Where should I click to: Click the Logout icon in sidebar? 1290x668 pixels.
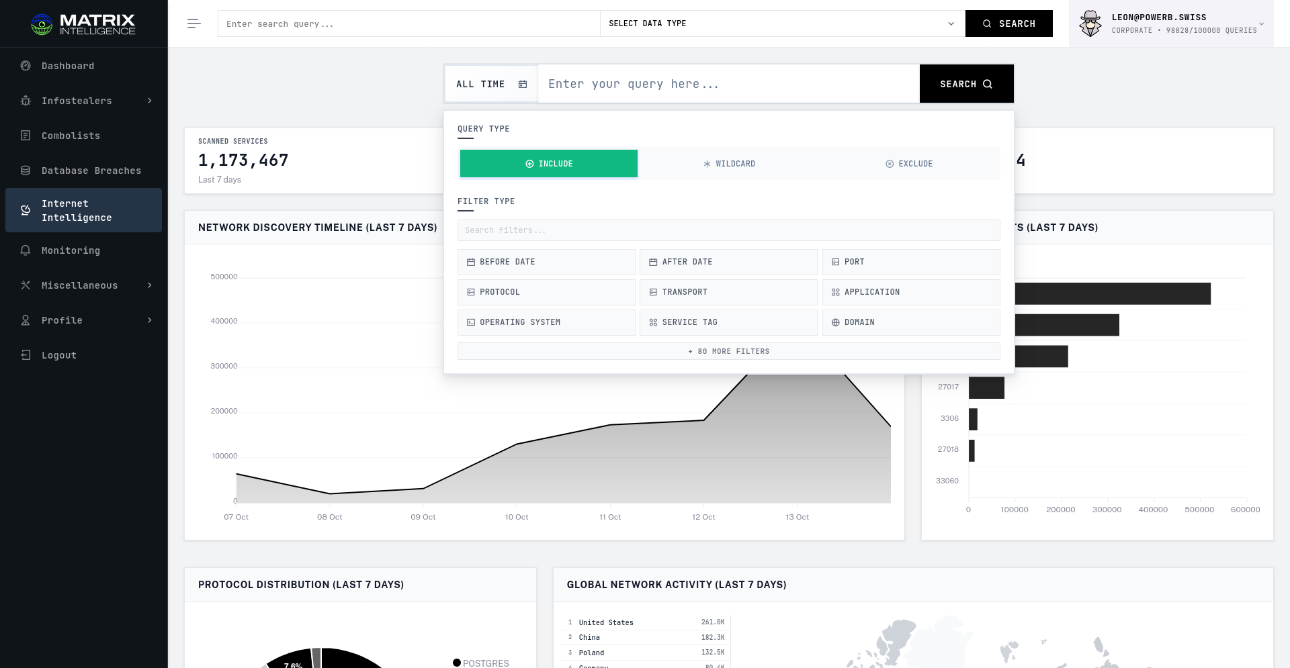[26, 355]
